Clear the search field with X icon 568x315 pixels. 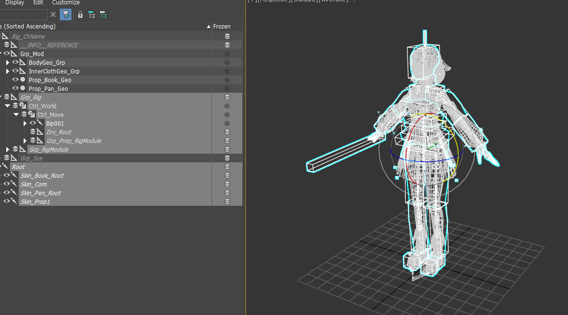[53, 14]
